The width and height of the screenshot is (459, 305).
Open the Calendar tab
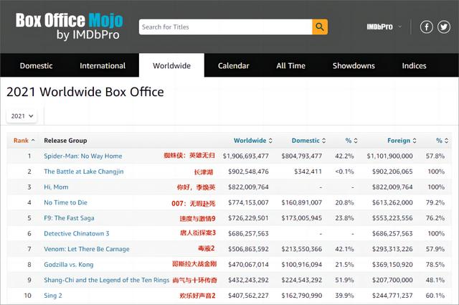pos(233,65)
